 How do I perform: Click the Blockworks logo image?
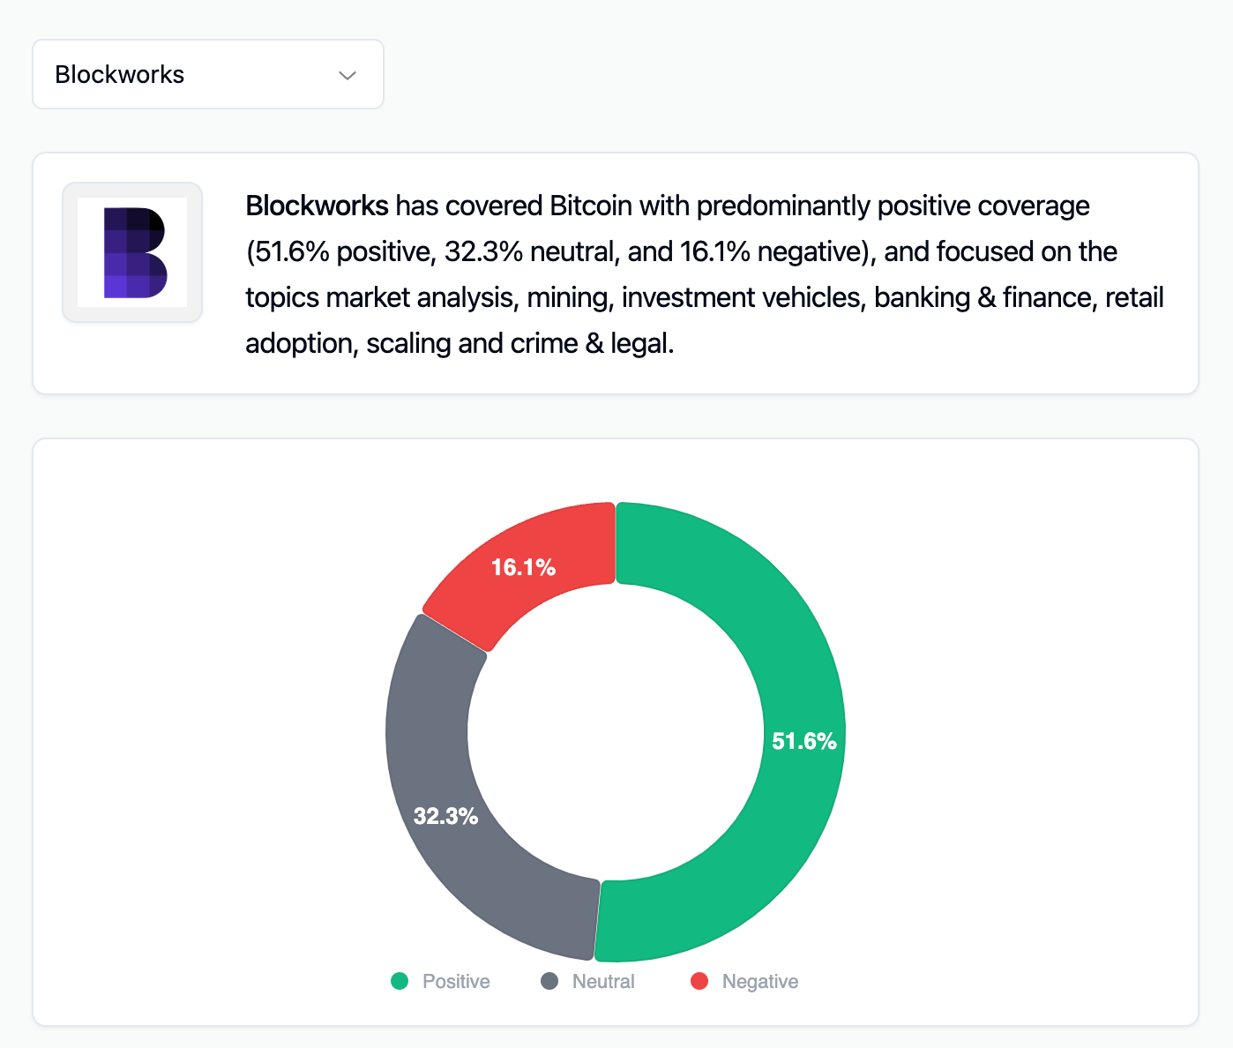(132, 252)
